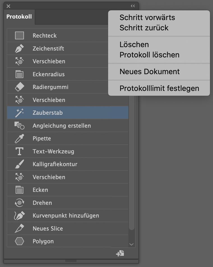Viewport: 213px width, 267px height.
Task: Click the Text-Werkzeug T icon
Action: point(20,151)
